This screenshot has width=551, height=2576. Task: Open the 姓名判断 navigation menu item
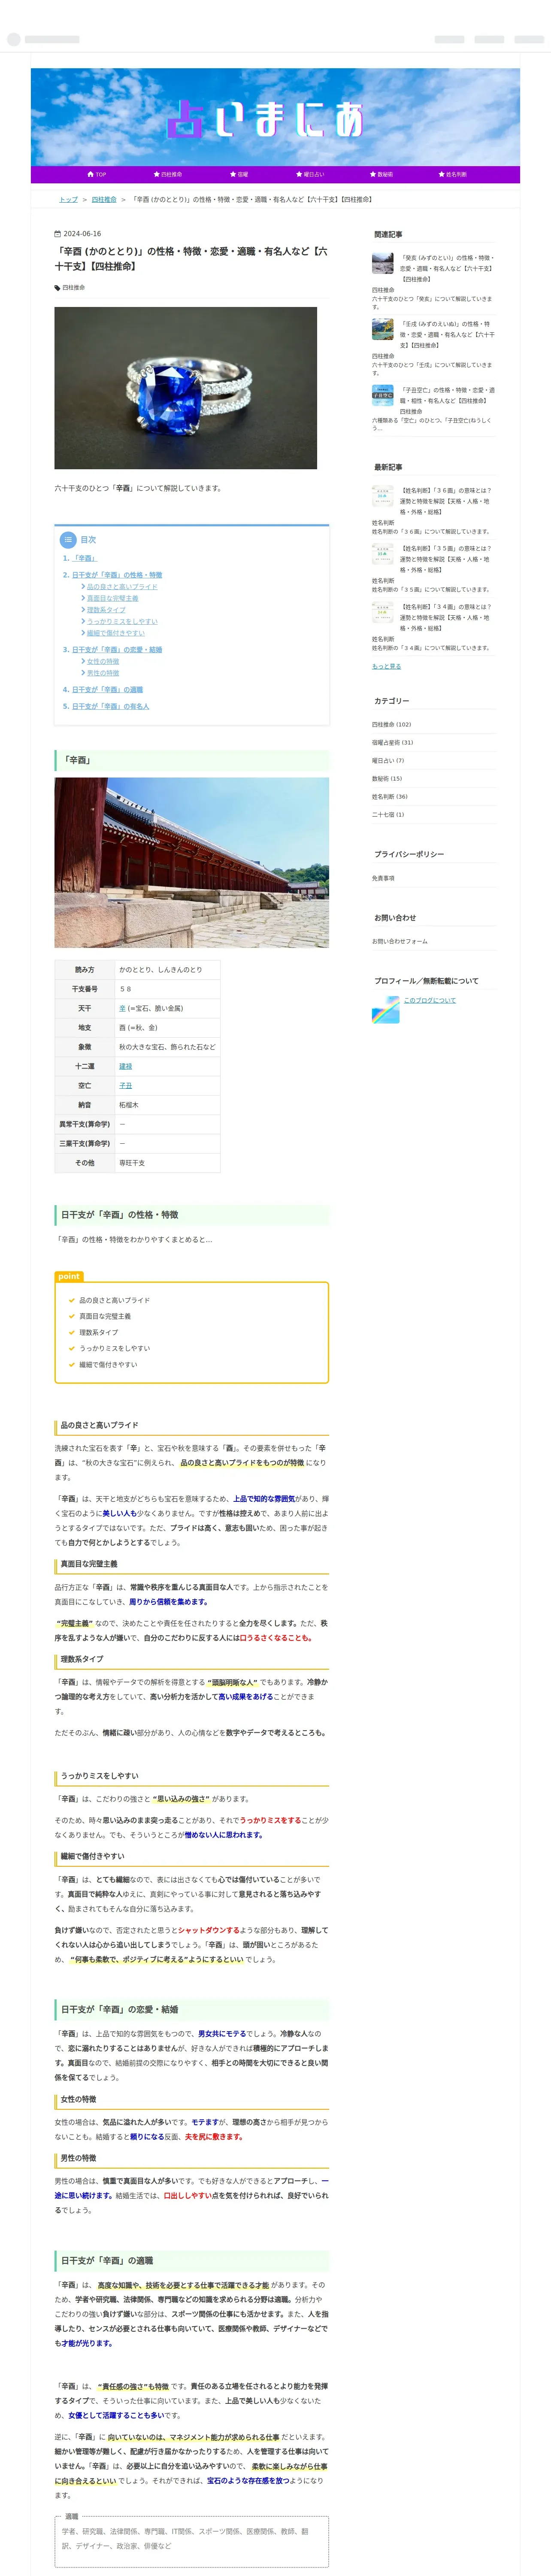452,174
